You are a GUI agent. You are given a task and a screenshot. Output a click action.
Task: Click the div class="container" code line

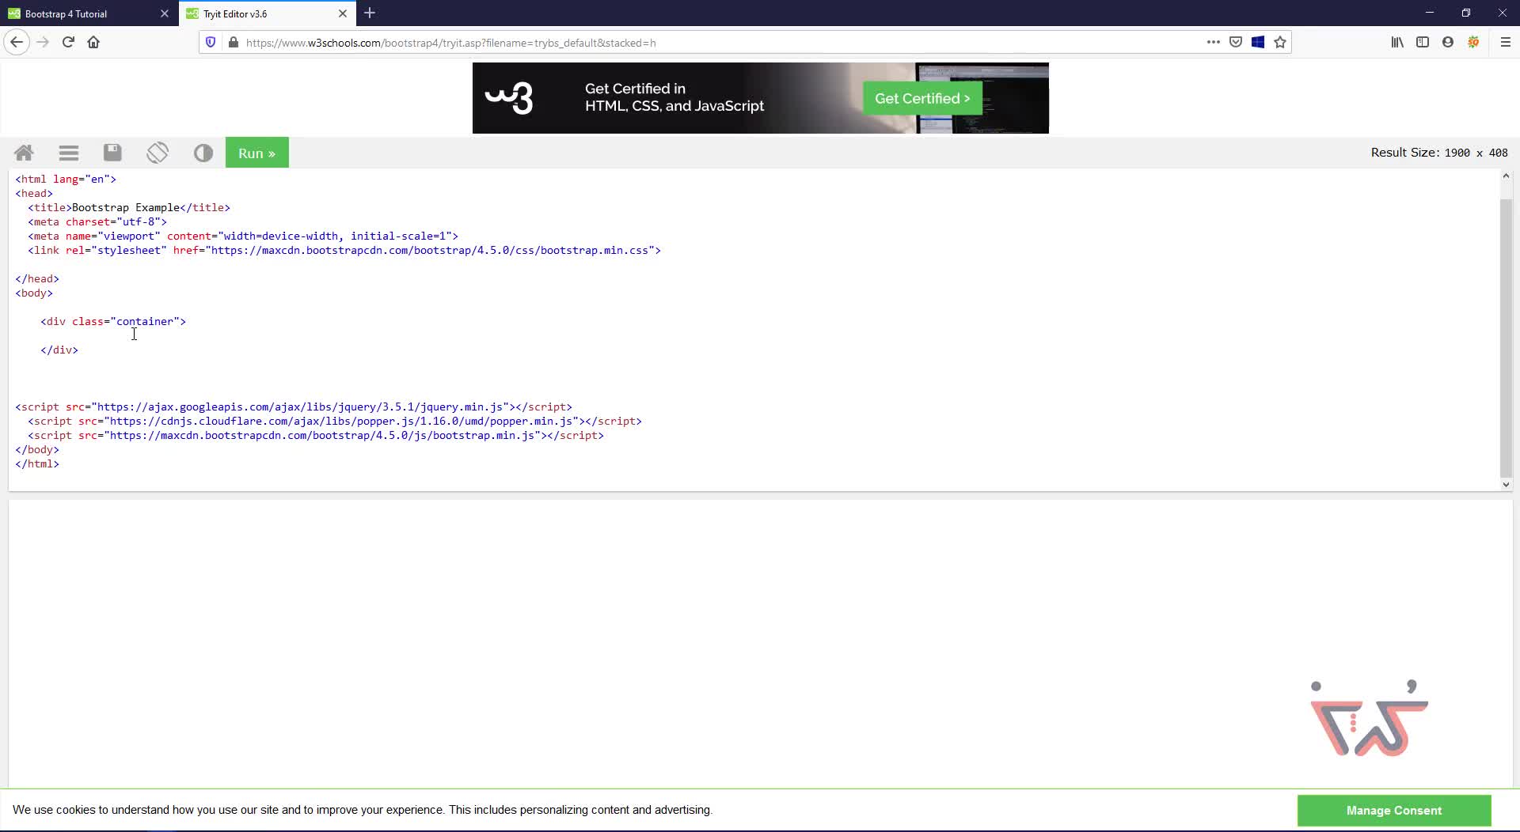(x=113, y=322)
